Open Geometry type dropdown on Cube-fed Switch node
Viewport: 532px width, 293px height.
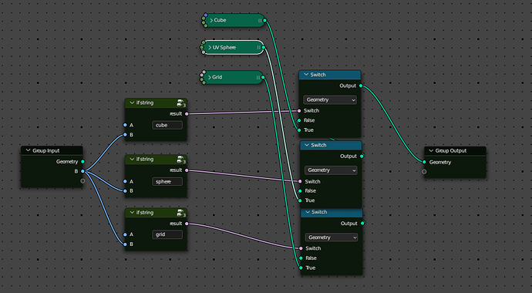click(x=330, y=99)
